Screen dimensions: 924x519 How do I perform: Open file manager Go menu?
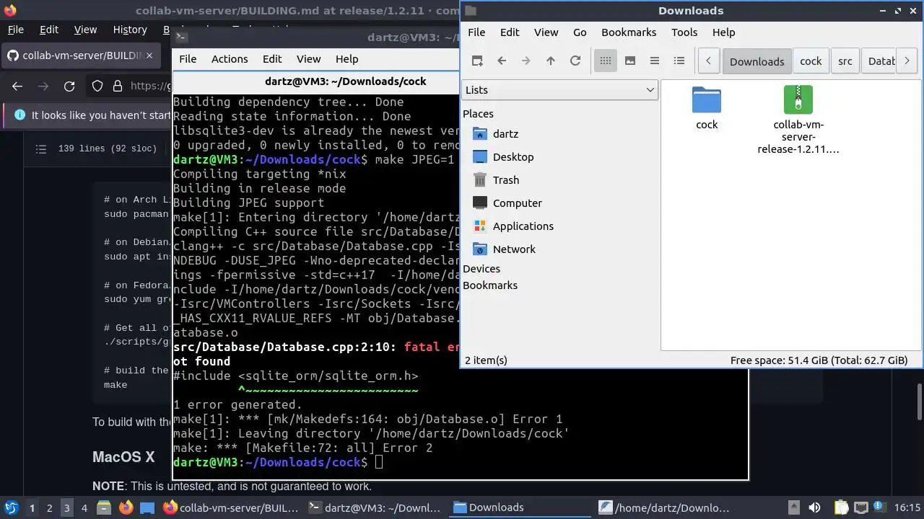tap(580, 32)
